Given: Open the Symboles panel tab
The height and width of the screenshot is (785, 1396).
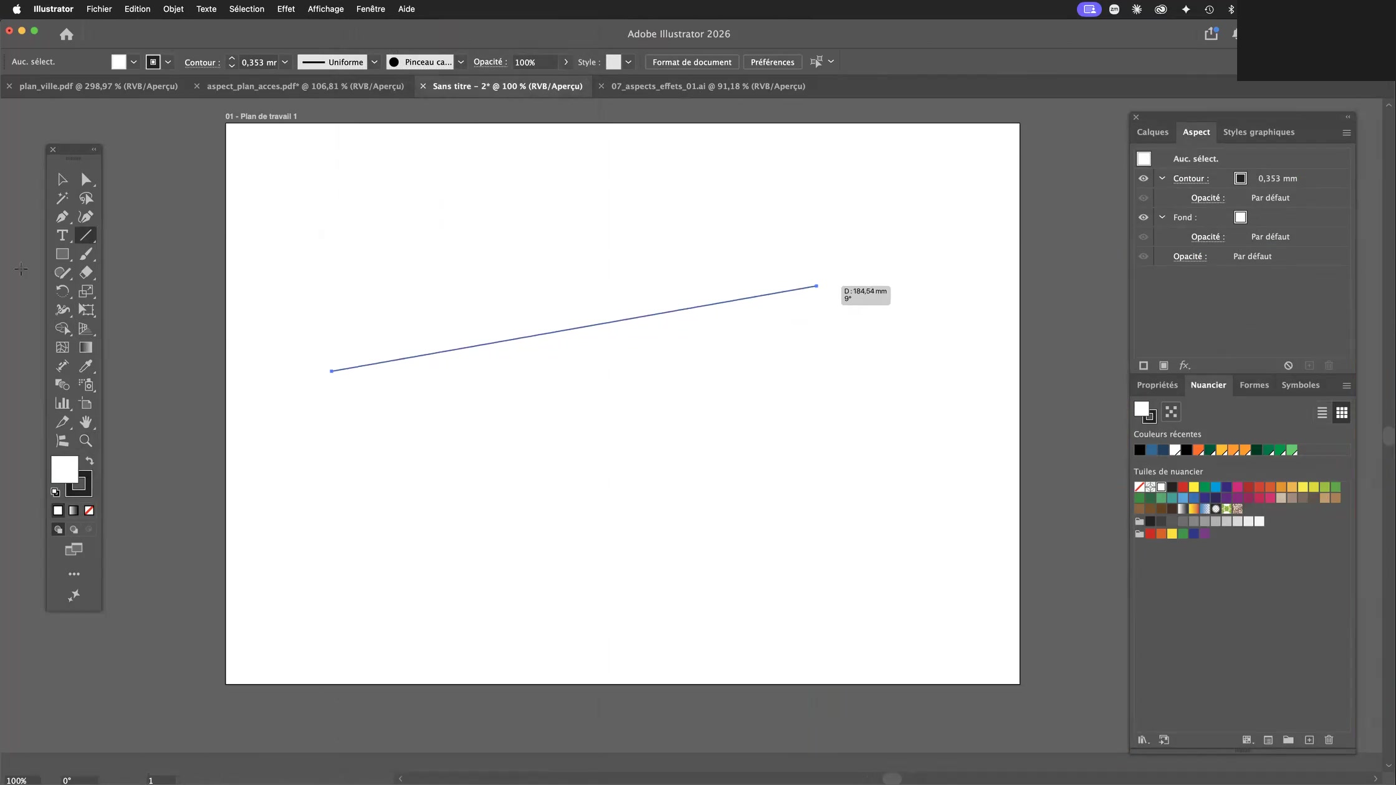Looking at the screenshot, I should coord(1300,385).
